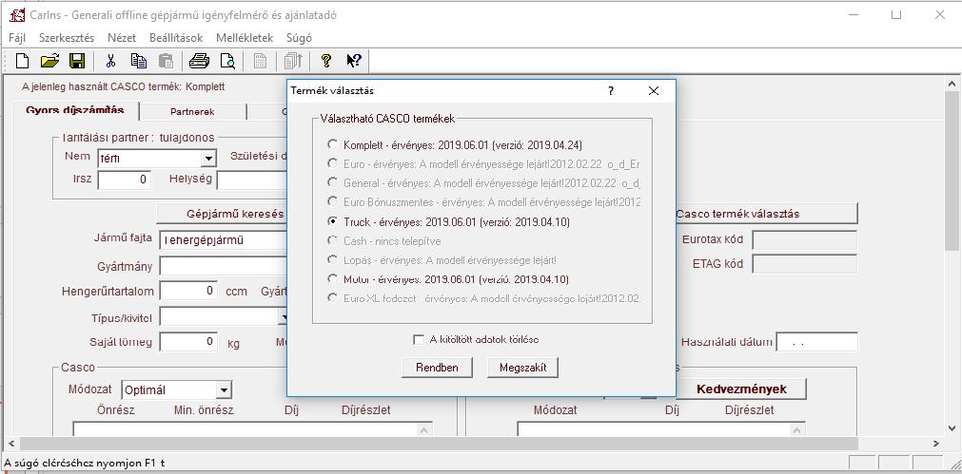
Task: Click the ETAG kód field
Action: [805, 264]
